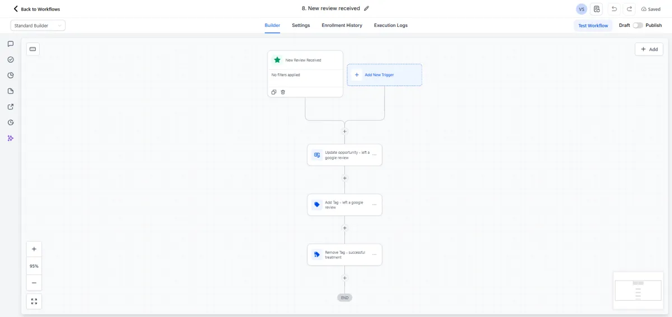Open the keyboard shortcuts icon
672x317 pixels.
(x=33, y=49)
